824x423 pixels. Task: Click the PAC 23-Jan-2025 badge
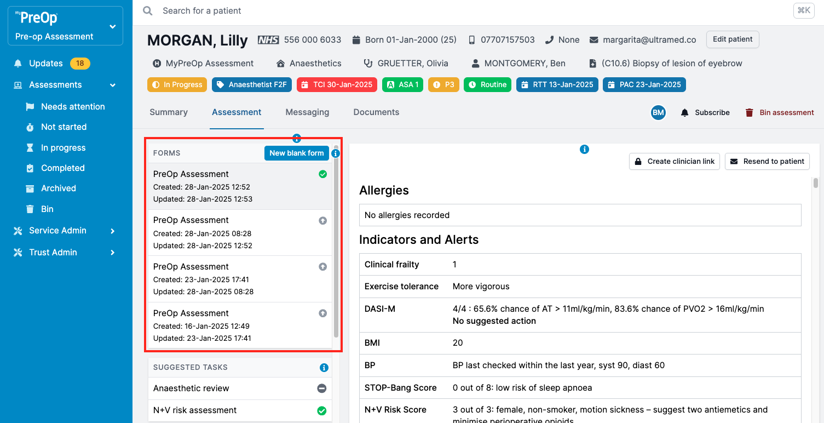click(x=644, y=85)
